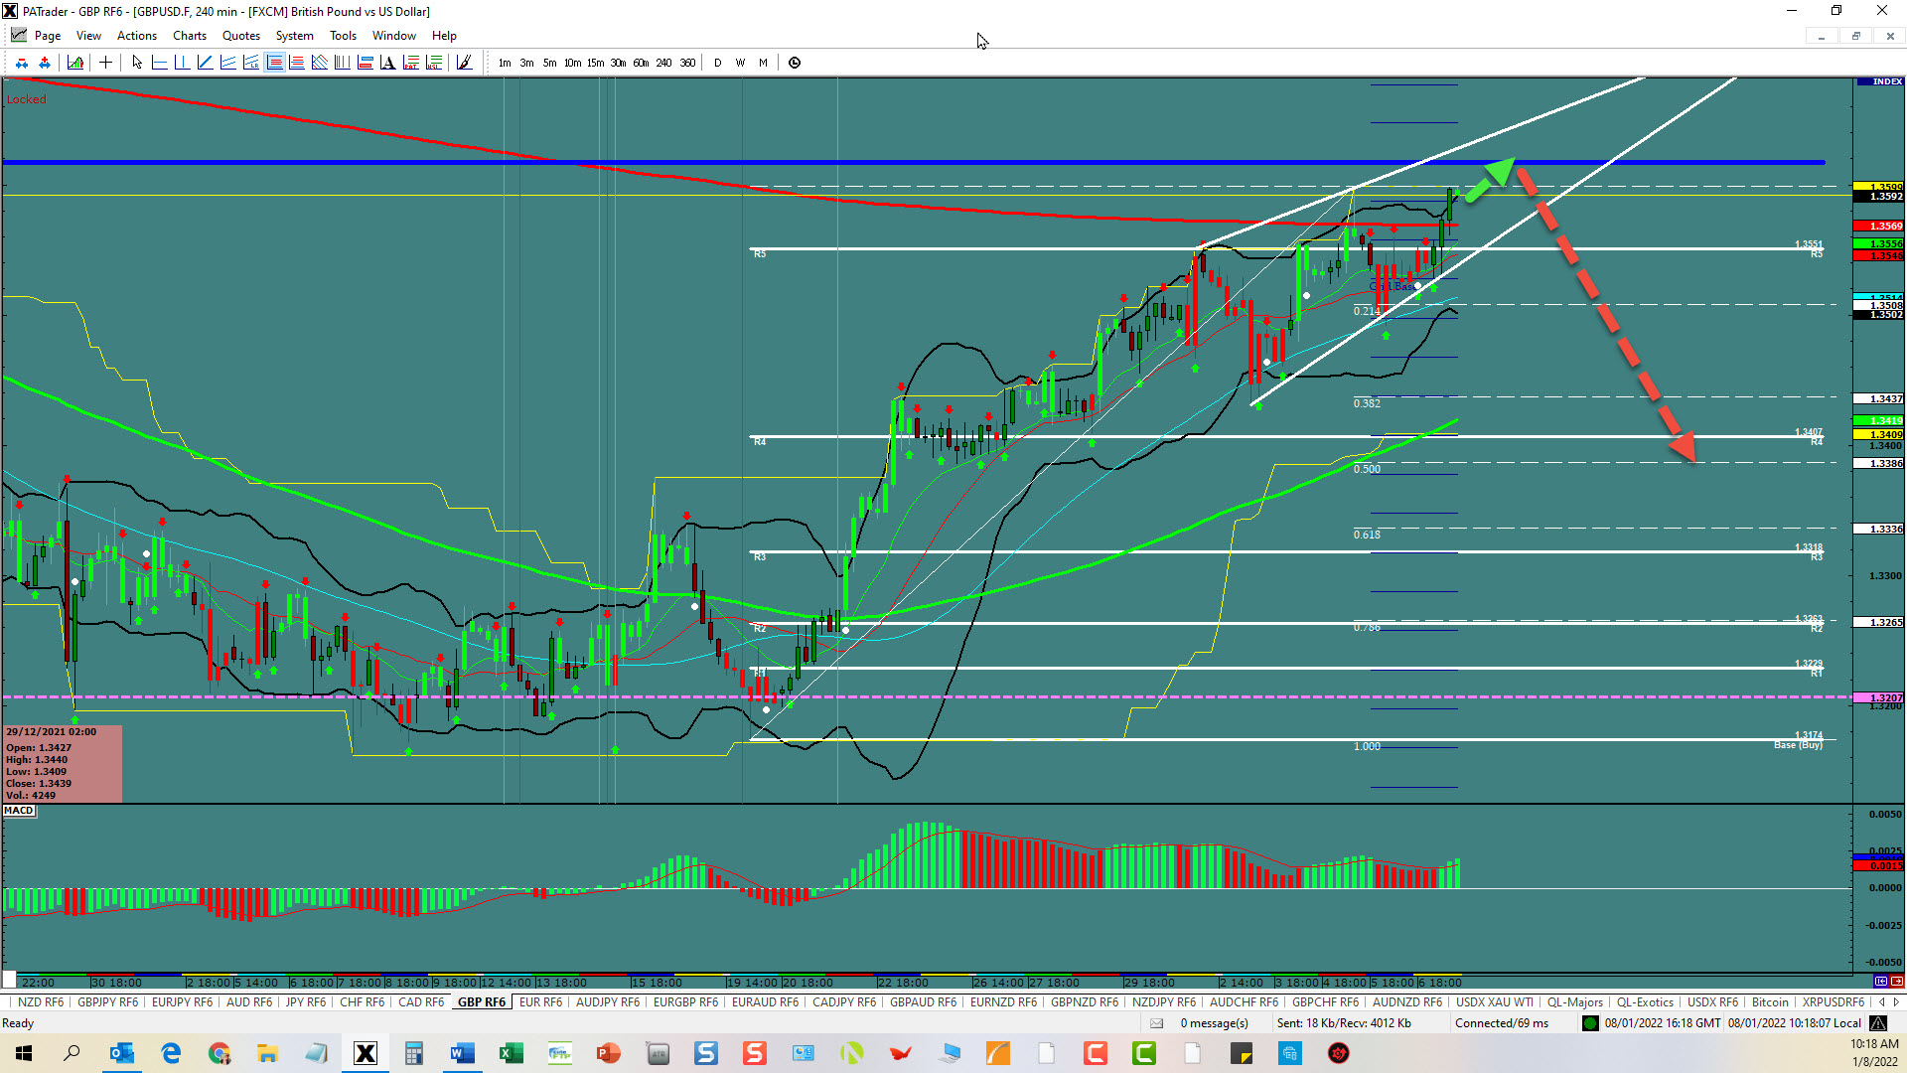The width and height of the screenshot is (1907, 1073).
Task: Open the Actions menu
Action: pyautogui.click(x=137, y=36)
